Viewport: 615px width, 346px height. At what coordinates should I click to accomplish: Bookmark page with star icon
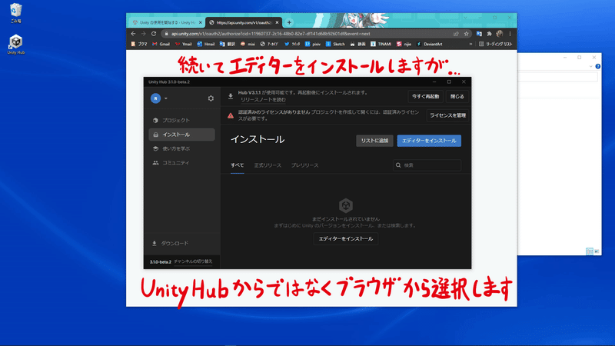[467, 34]
